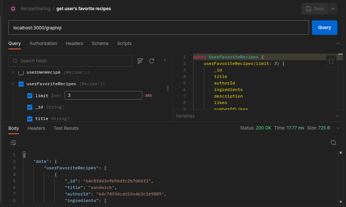Expand the userOwnRecipe tree node
Viewport: 346px width, 207px height.
13,72
